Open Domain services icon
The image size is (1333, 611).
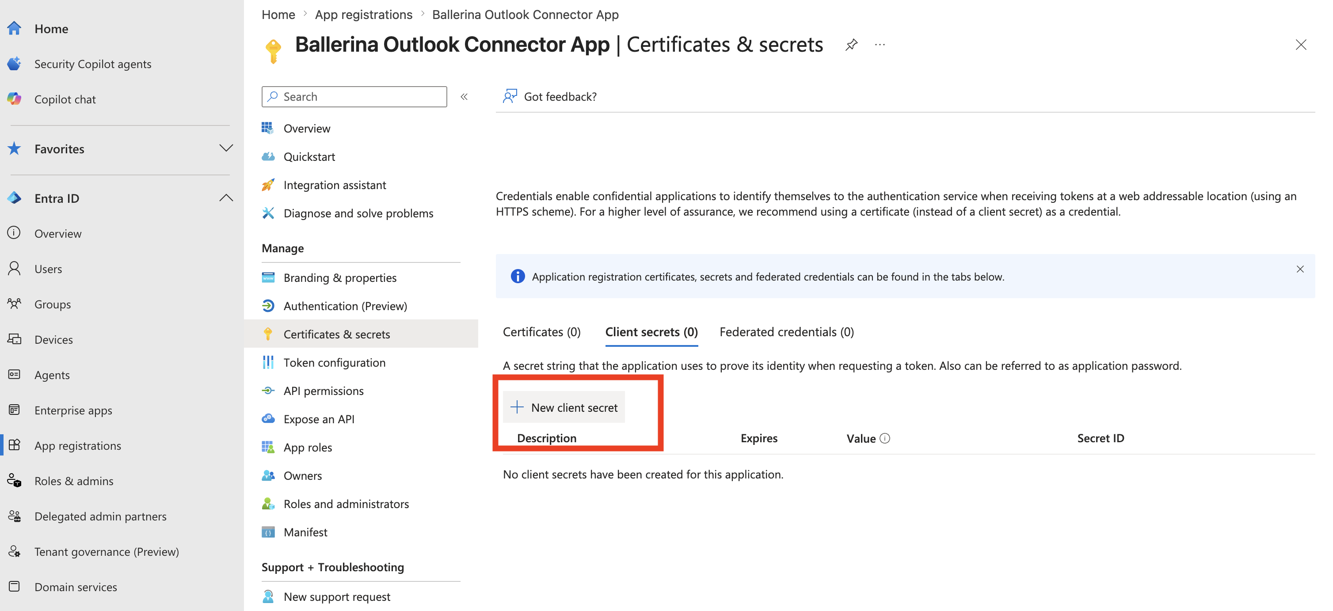[14, 586]
